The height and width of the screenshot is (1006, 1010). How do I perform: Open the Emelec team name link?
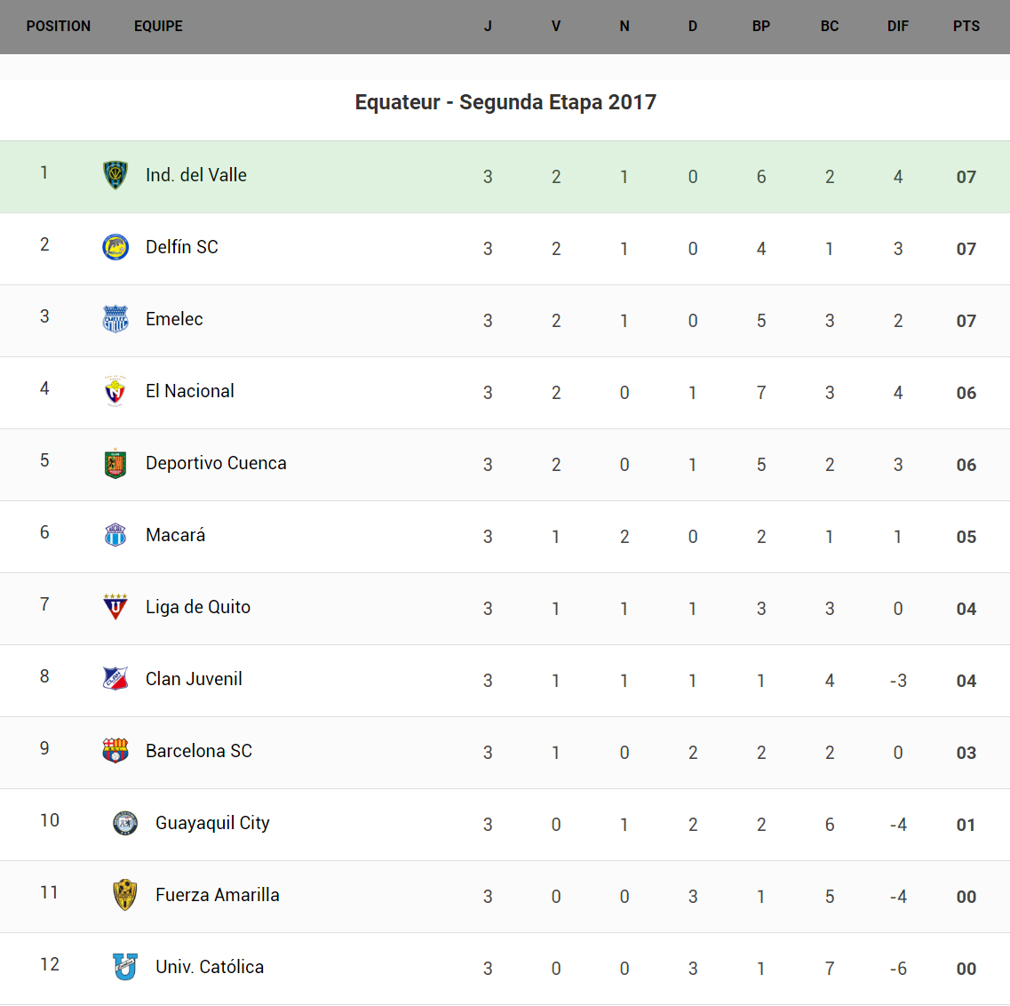pos(174,319)
